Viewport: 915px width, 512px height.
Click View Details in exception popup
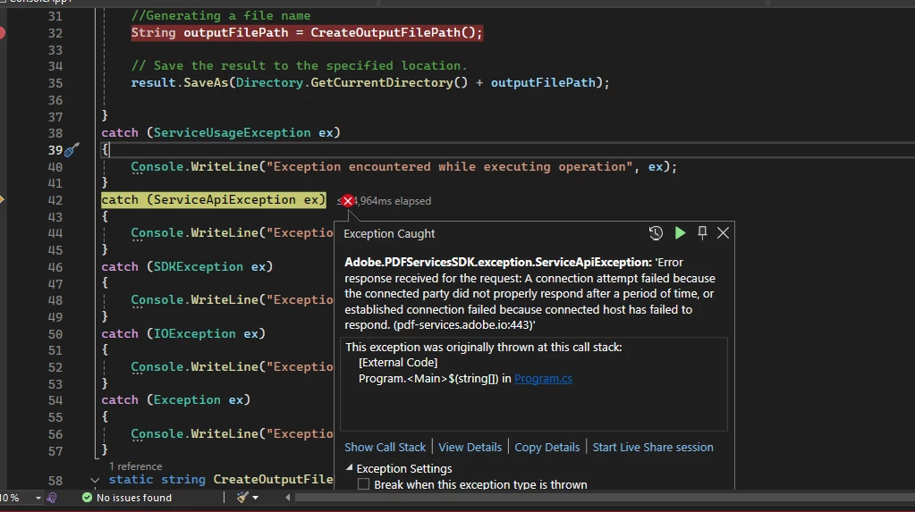click(x=470, y=448)
